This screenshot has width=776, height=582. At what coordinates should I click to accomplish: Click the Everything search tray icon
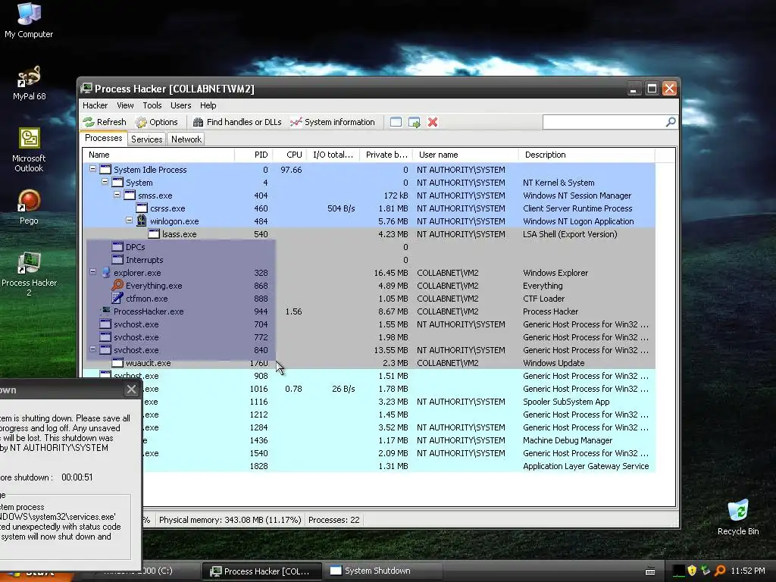click(x=720, y=571)
